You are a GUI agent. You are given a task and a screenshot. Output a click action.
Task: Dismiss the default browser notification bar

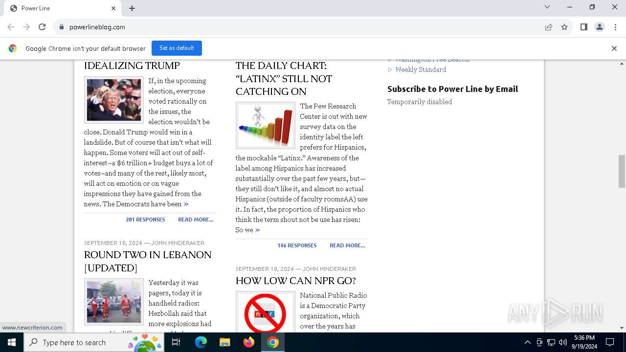(x=614, y=48)
